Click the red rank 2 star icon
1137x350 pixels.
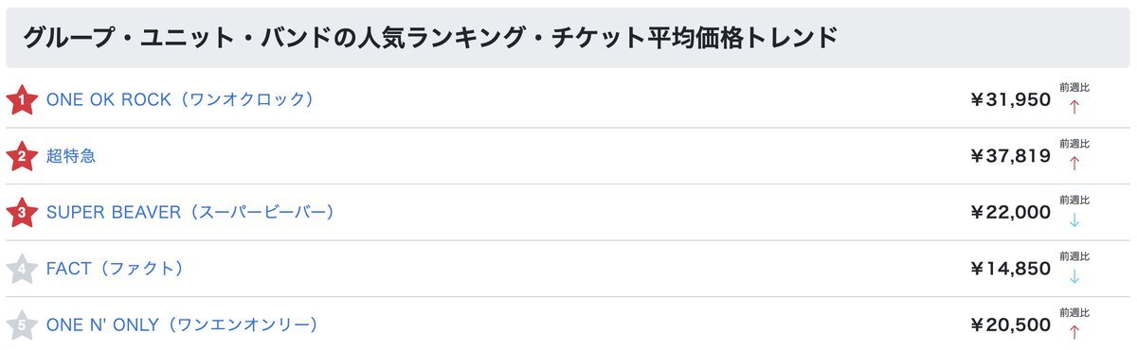coord(21,156)
